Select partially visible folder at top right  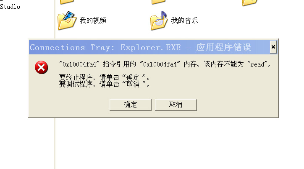pyautogui.click(x=250, y=3)
